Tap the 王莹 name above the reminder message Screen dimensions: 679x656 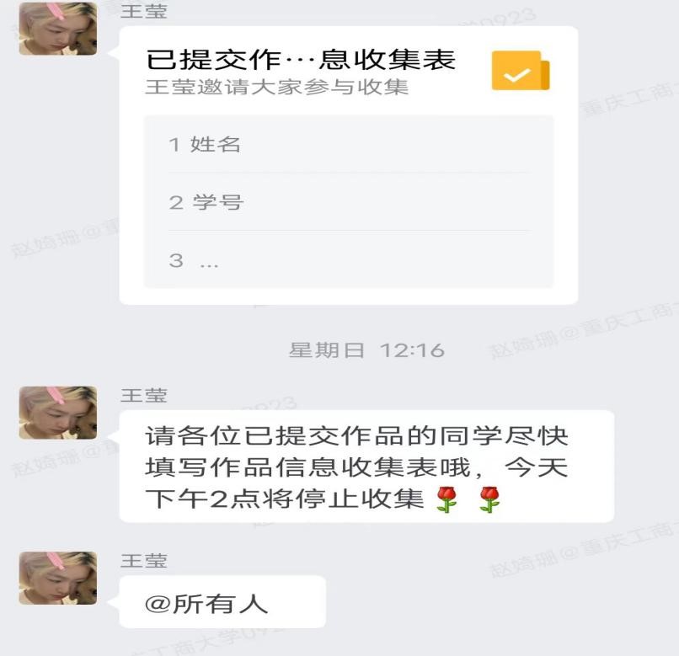(144, 395)
